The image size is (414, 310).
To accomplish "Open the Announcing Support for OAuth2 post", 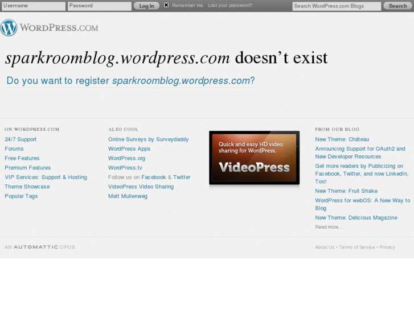I will pyautogui.click(x=360, y=153).
